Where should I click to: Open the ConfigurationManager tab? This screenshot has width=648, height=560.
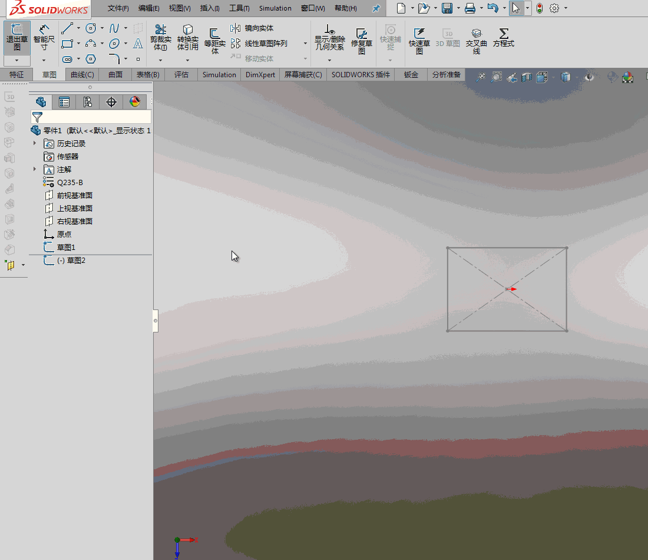(88, 102)
